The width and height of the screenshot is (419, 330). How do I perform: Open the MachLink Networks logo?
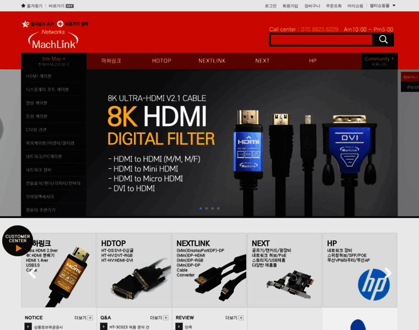pyautogui.click(x=53, y=39)
